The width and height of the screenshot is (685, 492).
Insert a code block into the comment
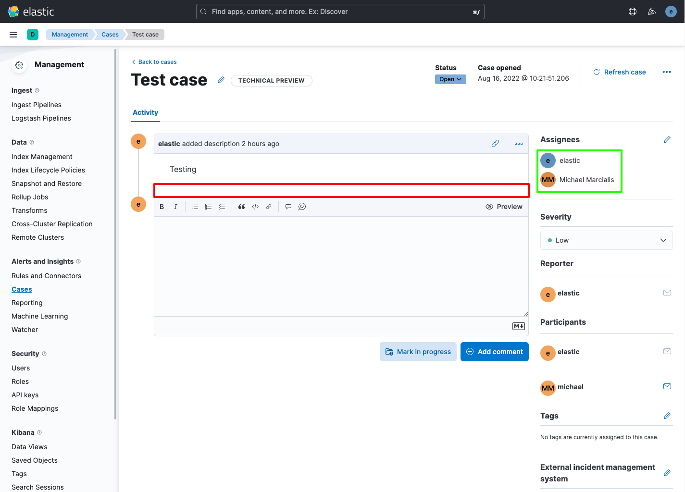pos(255,206)
